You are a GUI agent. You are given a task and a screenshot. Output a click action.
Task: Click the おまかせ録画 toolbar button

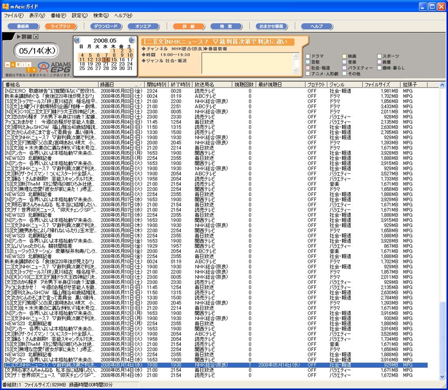point(271,26)
